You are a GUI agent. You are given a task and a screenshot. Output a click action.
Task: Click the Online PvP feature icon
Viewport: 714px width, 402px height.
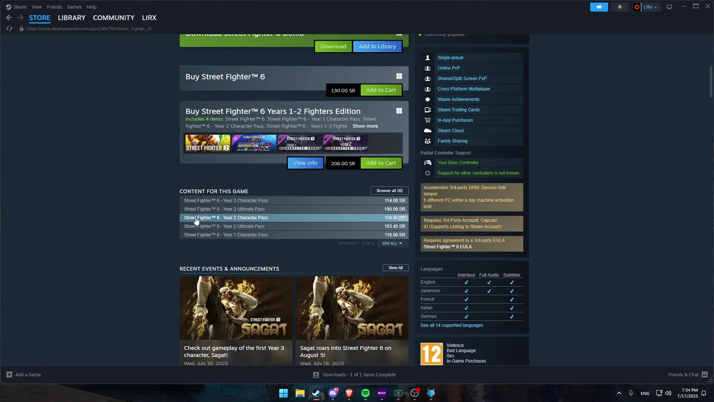pos(427,68)
